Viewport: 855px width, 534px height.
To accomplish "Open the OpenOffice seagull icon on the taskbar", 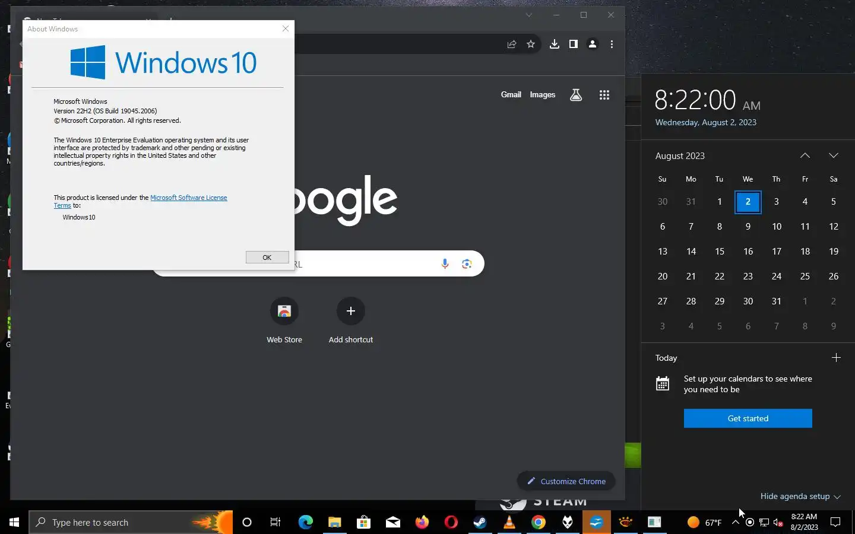I will (x=597, y=522).
